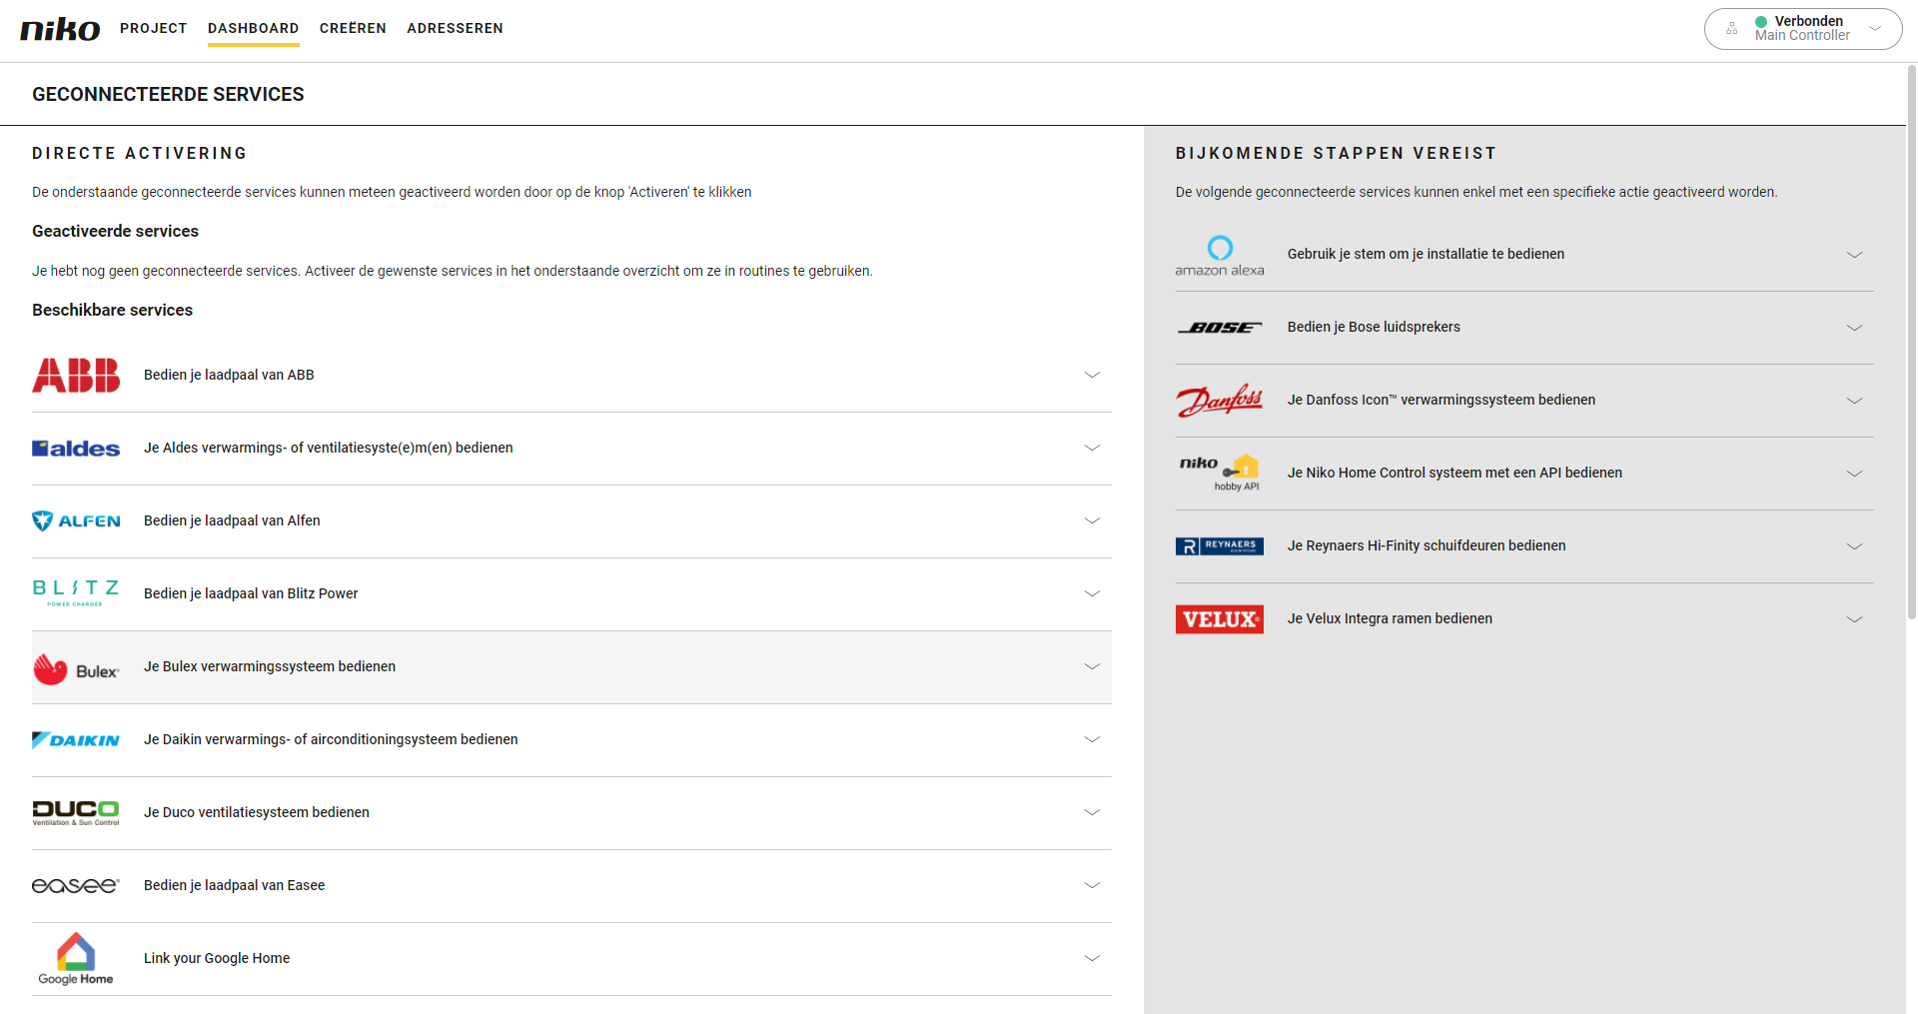
Task: Go to the Adresseren tab
Action: pyautogui.click(x=455, y=28)
